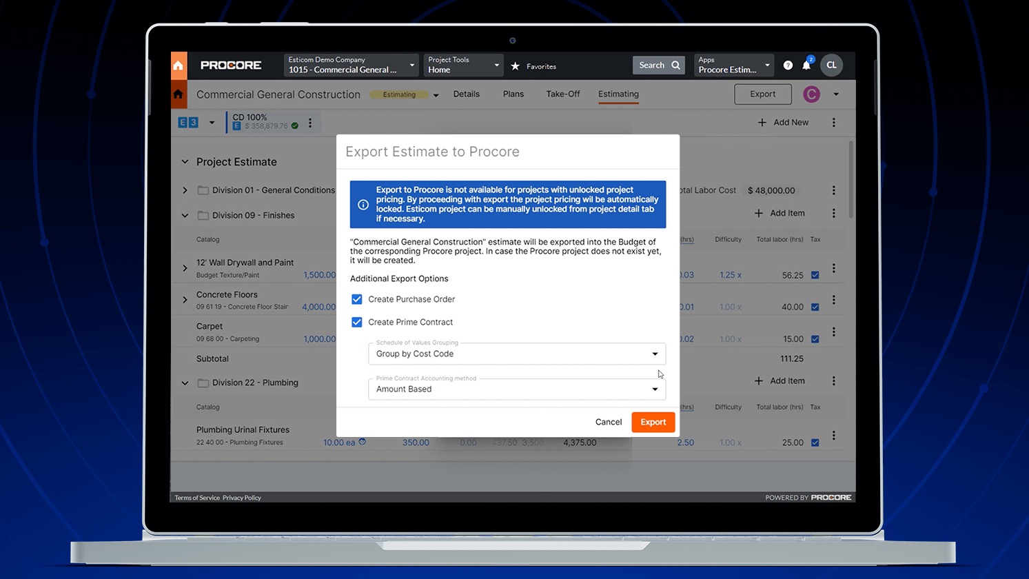Uncheck Create Purchase Order checkbox
The width and height of the screenshot is (1029, 579).
(357, 299)
